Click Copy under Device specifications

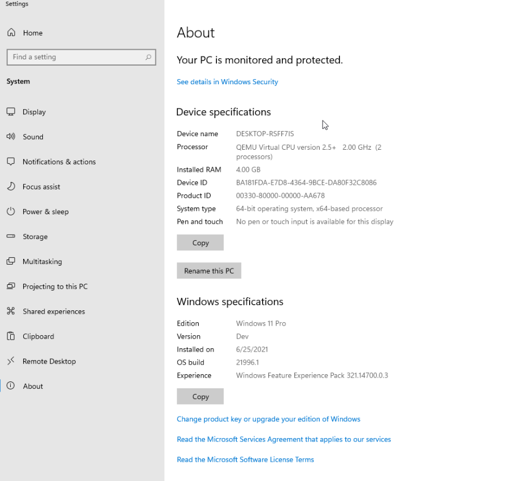coord(200,242)
